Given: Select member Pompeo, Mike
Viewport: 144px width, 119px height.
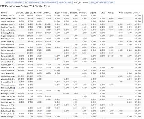Looking at the screenshot, I should pos(8,47).
